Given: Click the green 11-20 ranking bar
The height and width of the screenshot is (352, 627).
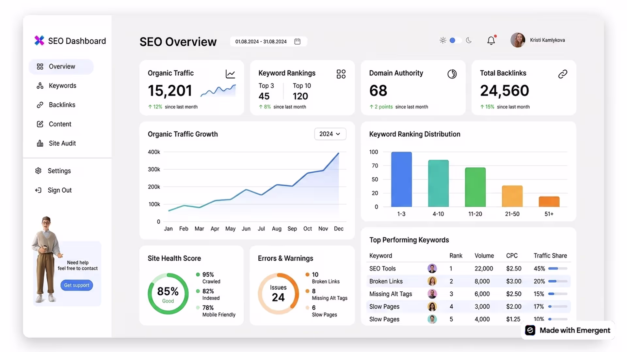Looking at the screenshot, I should coord(475,187).
